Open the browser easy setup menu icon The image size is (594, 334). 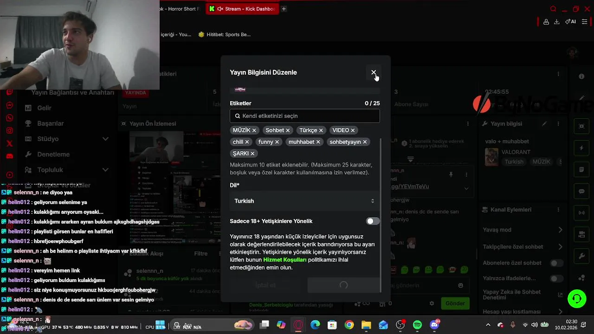(585, 22)
